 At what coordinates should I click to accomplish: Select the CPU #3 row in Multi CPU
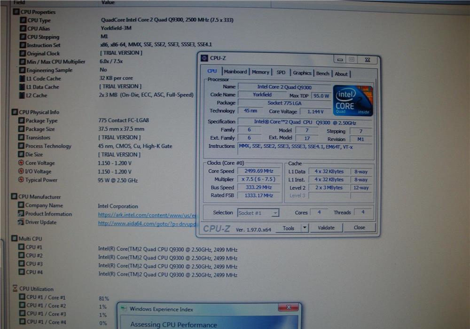point(127,265)
